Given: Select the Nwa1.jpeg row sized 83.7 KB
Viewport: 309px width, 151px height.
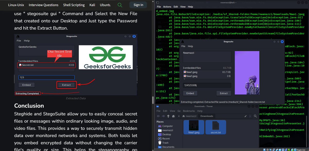Looking at the screenshot, I should 207,72.
